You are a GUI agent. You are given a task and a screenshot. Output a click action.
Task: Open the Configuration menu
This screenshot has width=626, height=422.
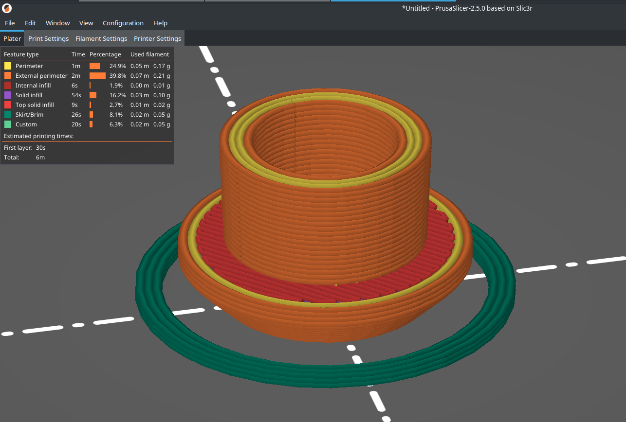pos(123,23)
